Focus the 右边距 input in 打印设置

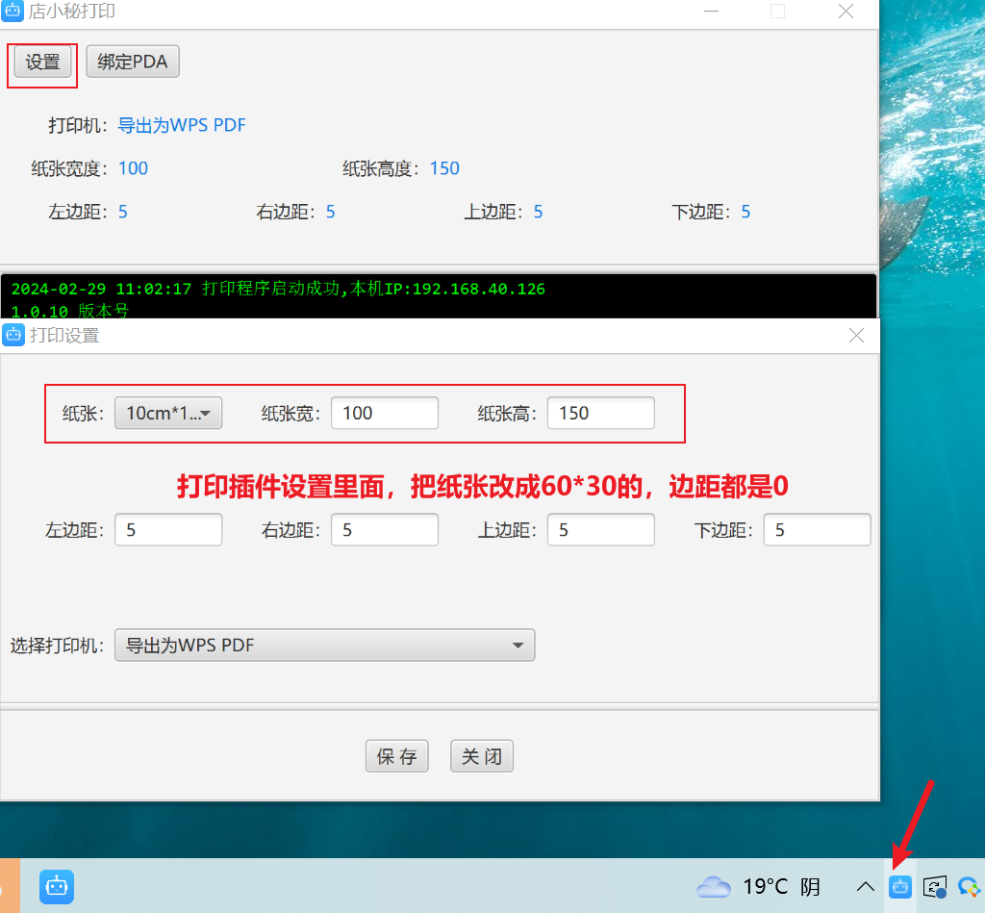385,530
